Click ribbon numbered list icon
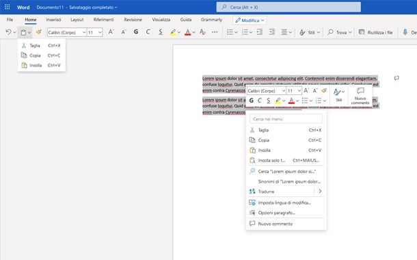The width and height of the screenshot is (417, 260). (x=245, y=32)
